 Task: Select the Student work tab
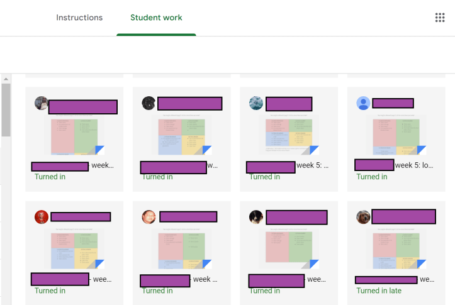[x=156, y=18]
